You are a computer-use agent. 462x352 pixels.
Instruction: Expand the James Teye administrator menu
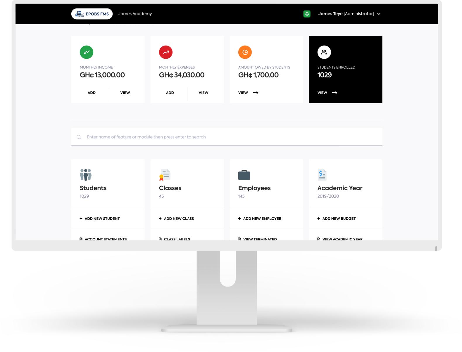coord(379,14)
